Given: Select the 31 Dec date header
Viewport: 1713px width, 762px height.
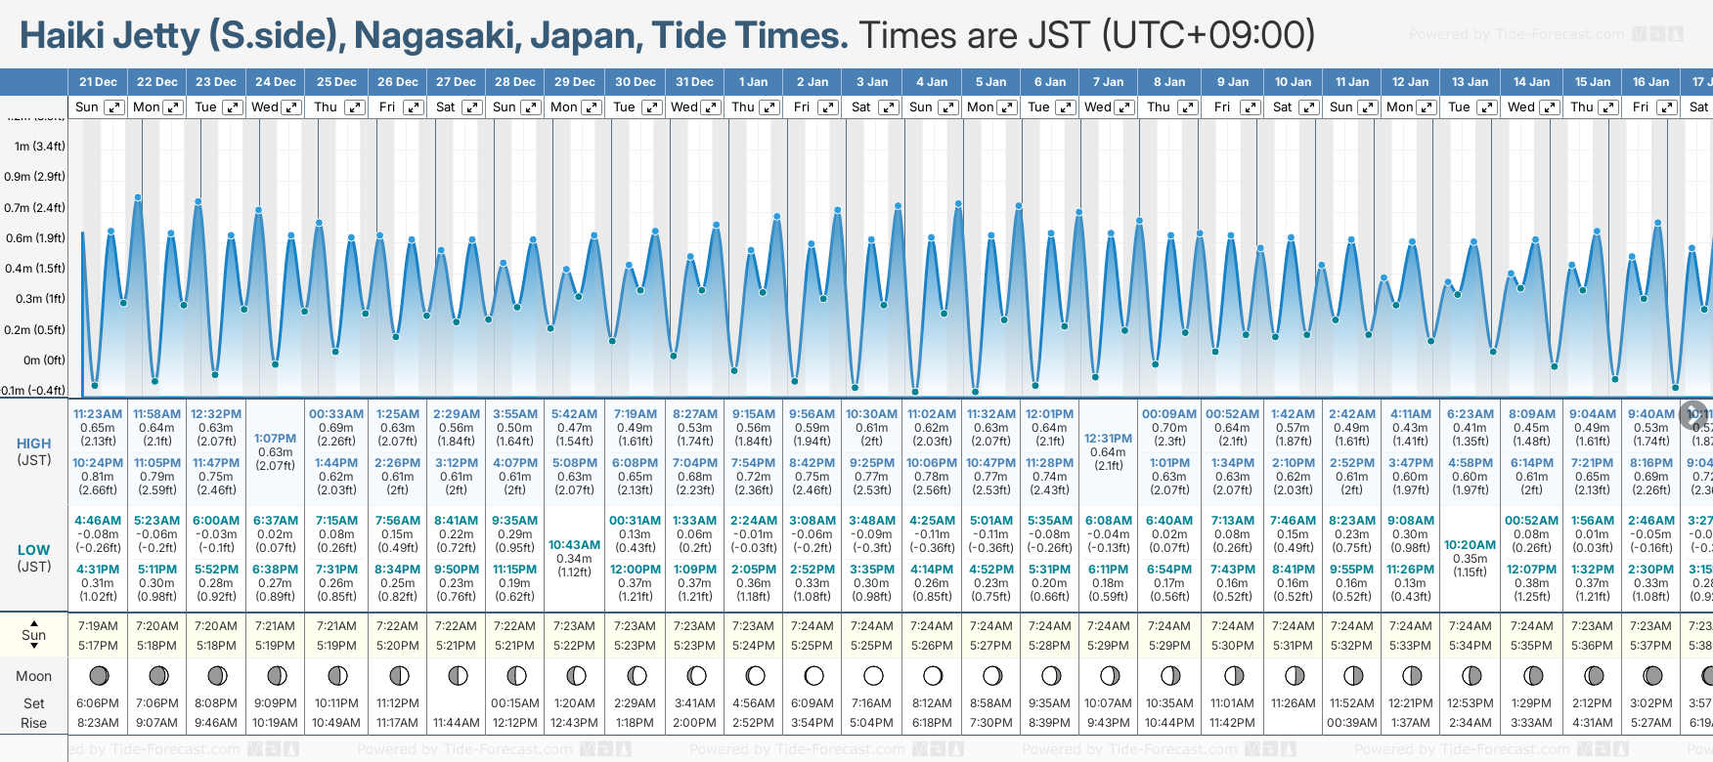Looking at the screenshot, I should pos(694,82).
